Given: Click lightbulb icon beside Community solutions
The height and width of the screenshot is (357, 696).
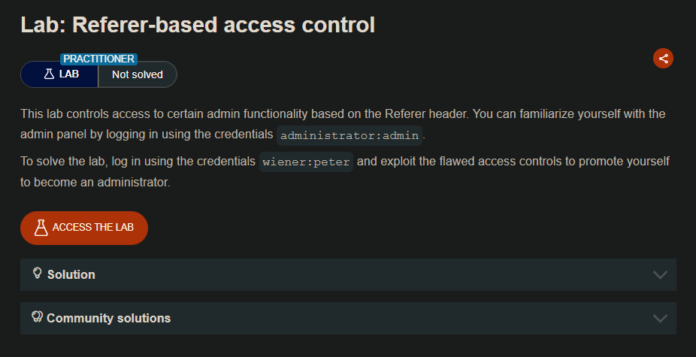Looking at the screenshot, I should (37, 317).
